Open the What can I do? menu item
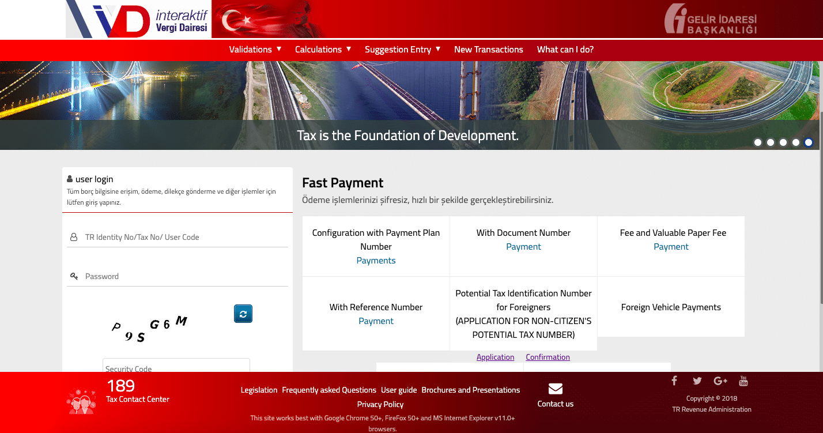The width and height of the screenshot is (823, 433). (x=565, y=50)
